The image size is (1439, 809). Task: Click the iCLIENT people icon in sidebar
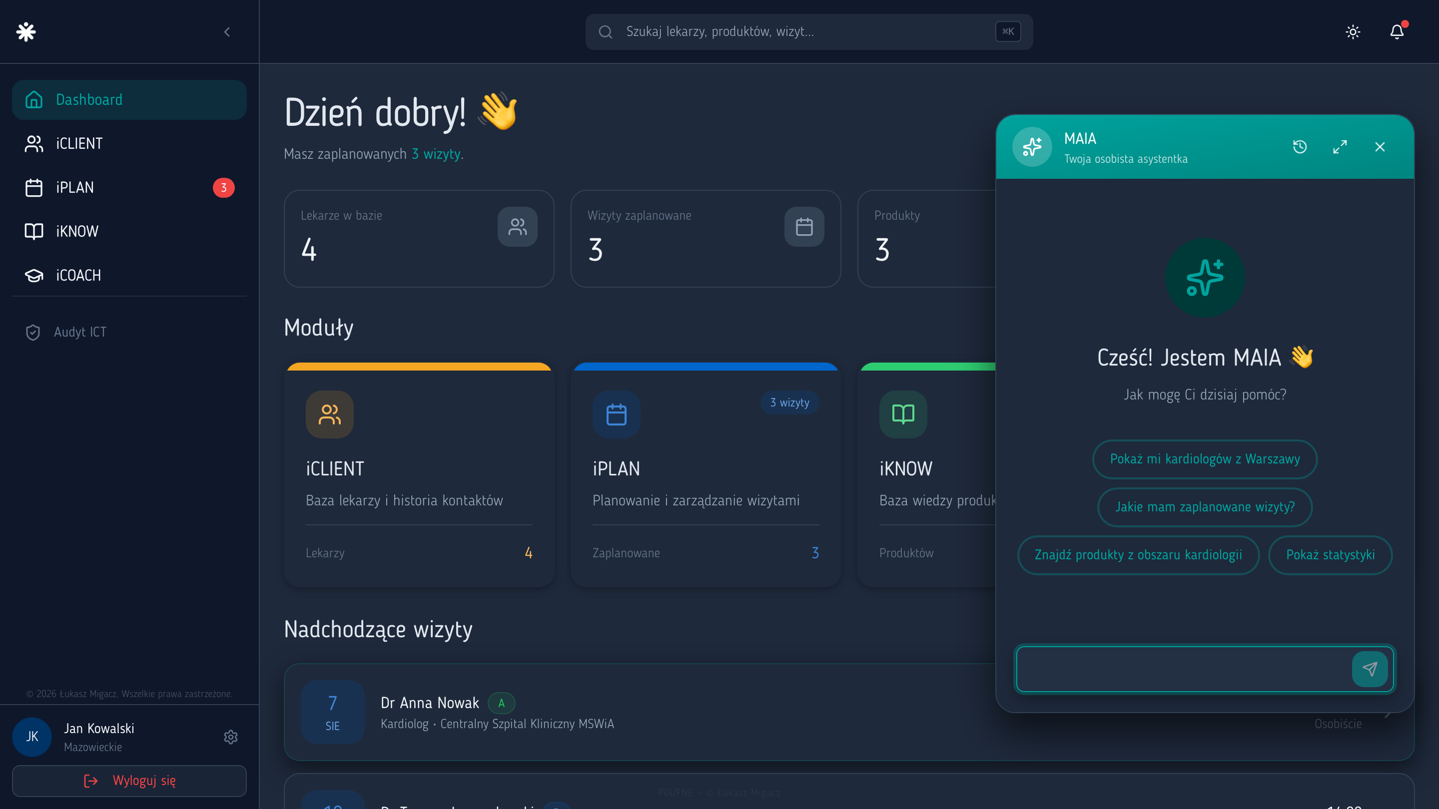click(34, 143)
